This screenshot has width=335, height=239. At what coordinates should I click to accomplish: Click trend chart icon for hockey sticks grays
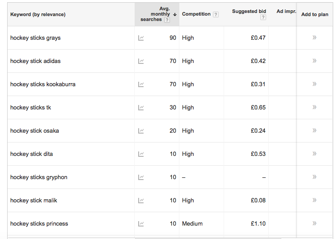[141, 38]
